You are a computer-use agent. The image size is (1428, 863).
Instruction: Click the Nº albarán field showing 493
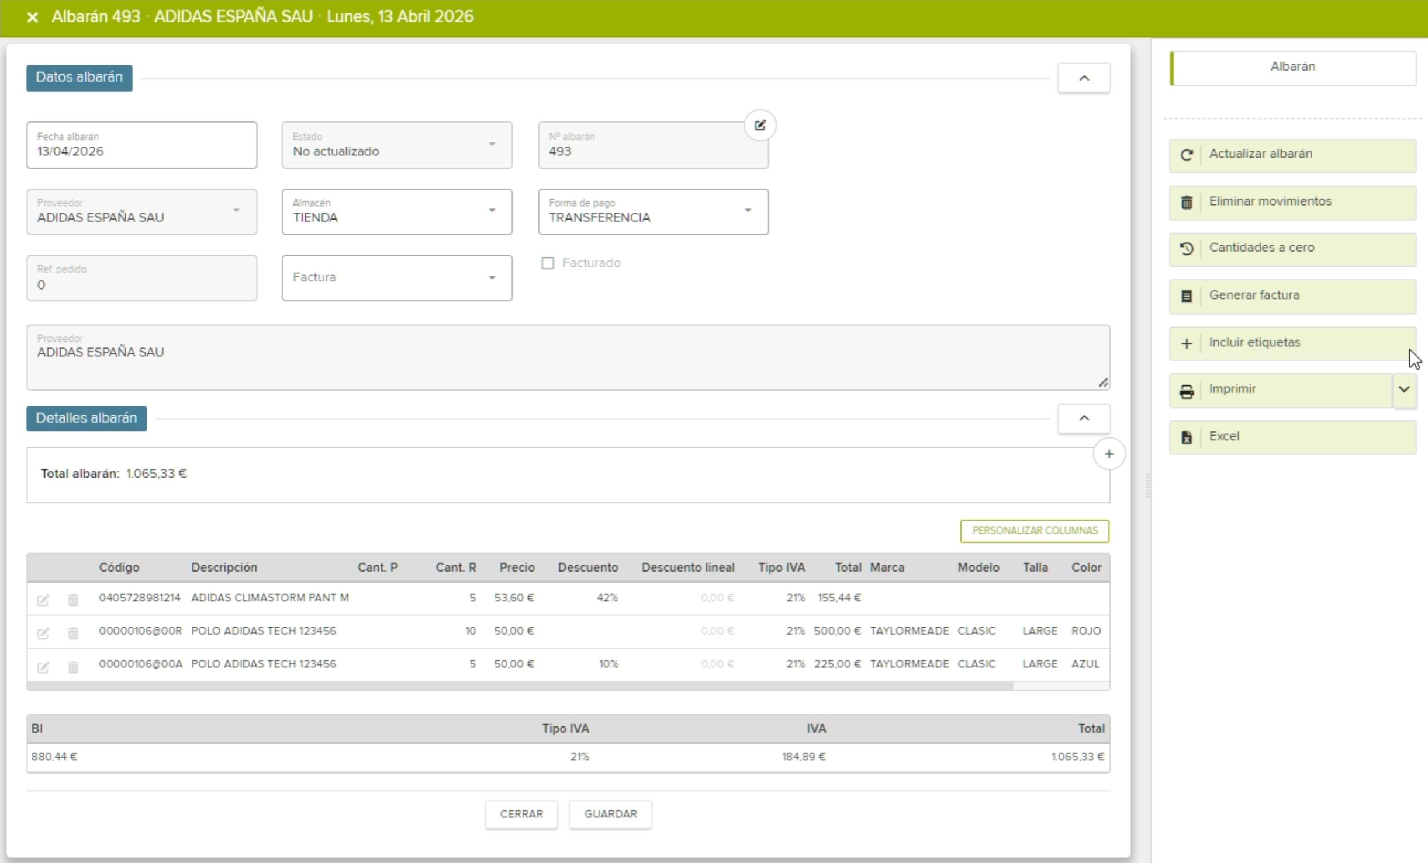(x=653, y=145)
